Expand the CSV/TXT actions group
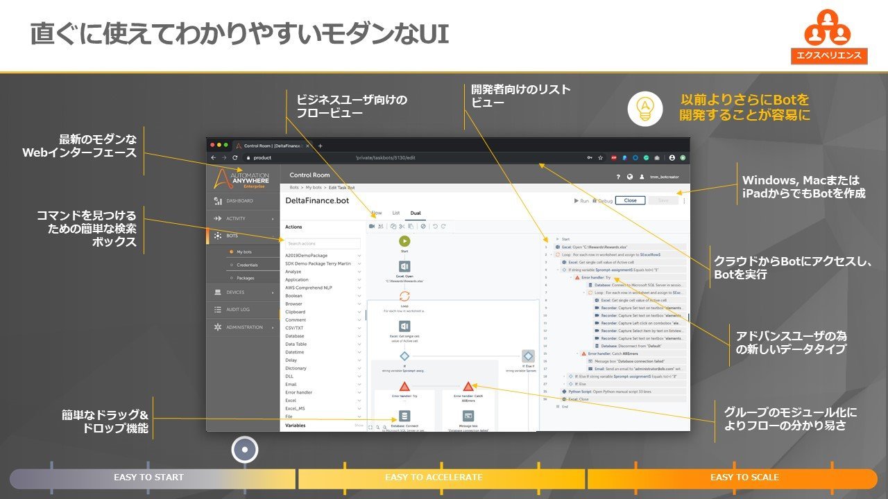 (323, 328)
